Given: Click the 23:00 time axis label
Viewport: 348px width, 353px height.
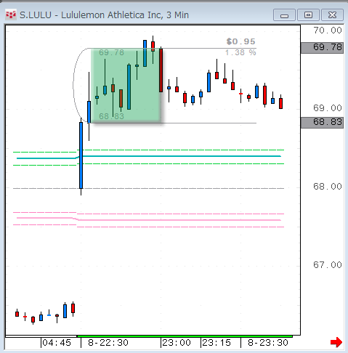Looking at the screenshot, I should pos(177,343).
